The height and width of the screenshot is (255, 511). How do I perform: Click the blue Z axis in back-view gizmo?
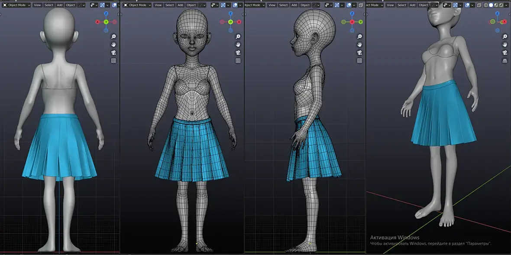coord(106,13)
